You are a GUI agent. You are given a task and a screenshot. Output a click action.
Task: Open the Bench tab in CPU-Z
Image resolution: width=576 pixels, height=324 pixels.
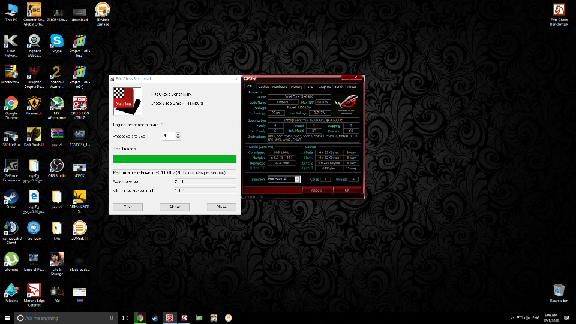coord(339,87)
